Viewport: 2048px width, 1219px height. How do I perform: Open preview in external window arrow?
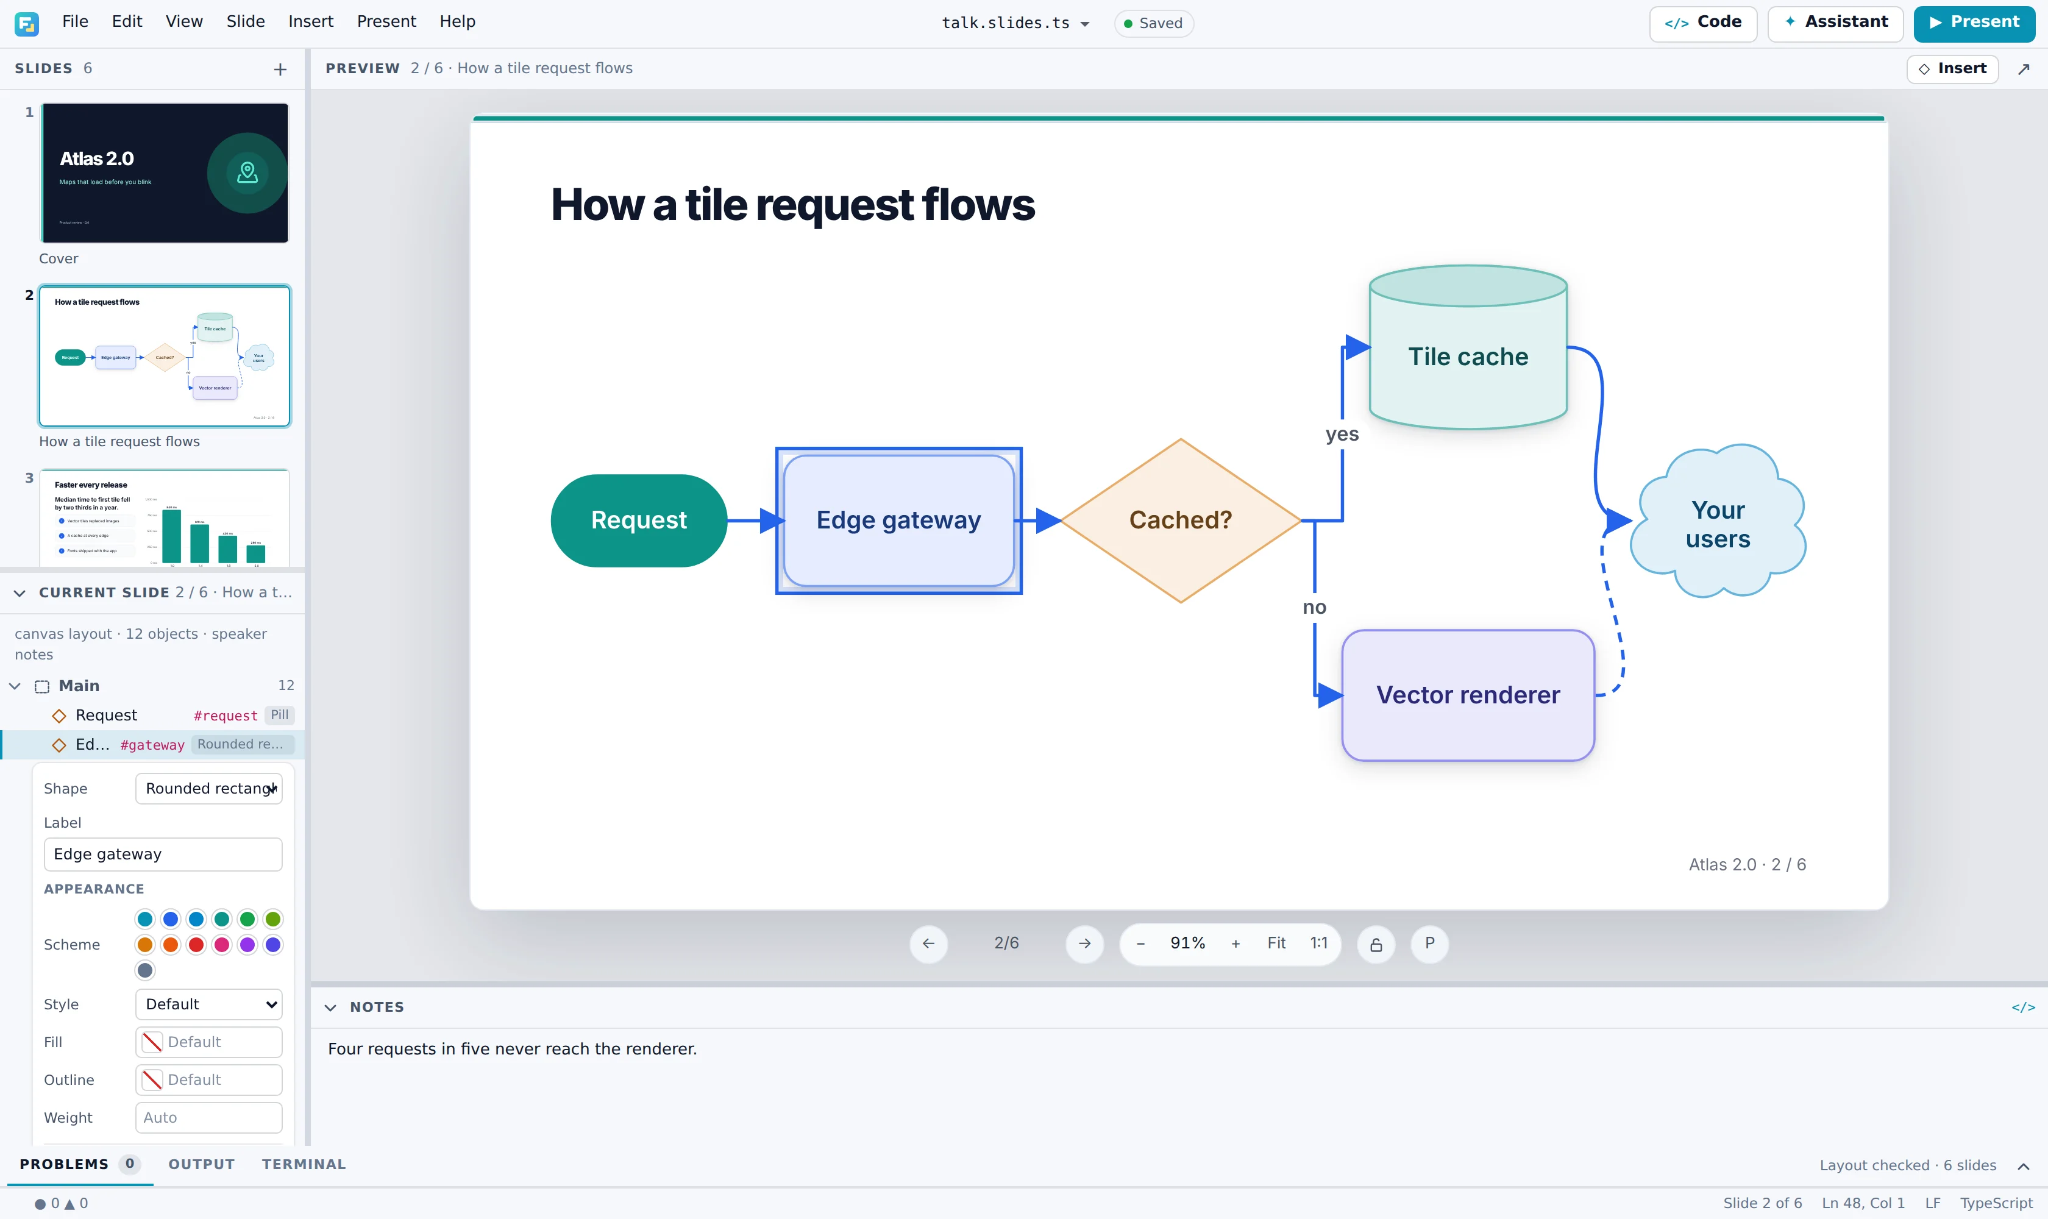(2024, 69)
